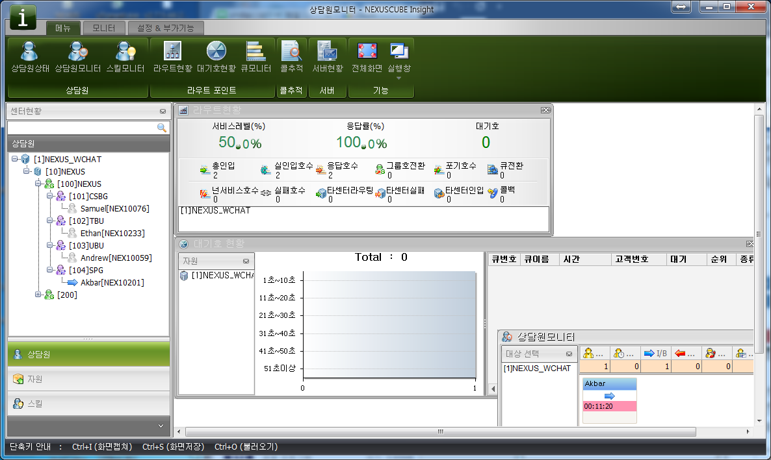Select the 스킬 navigation section

tap(88, 404)
